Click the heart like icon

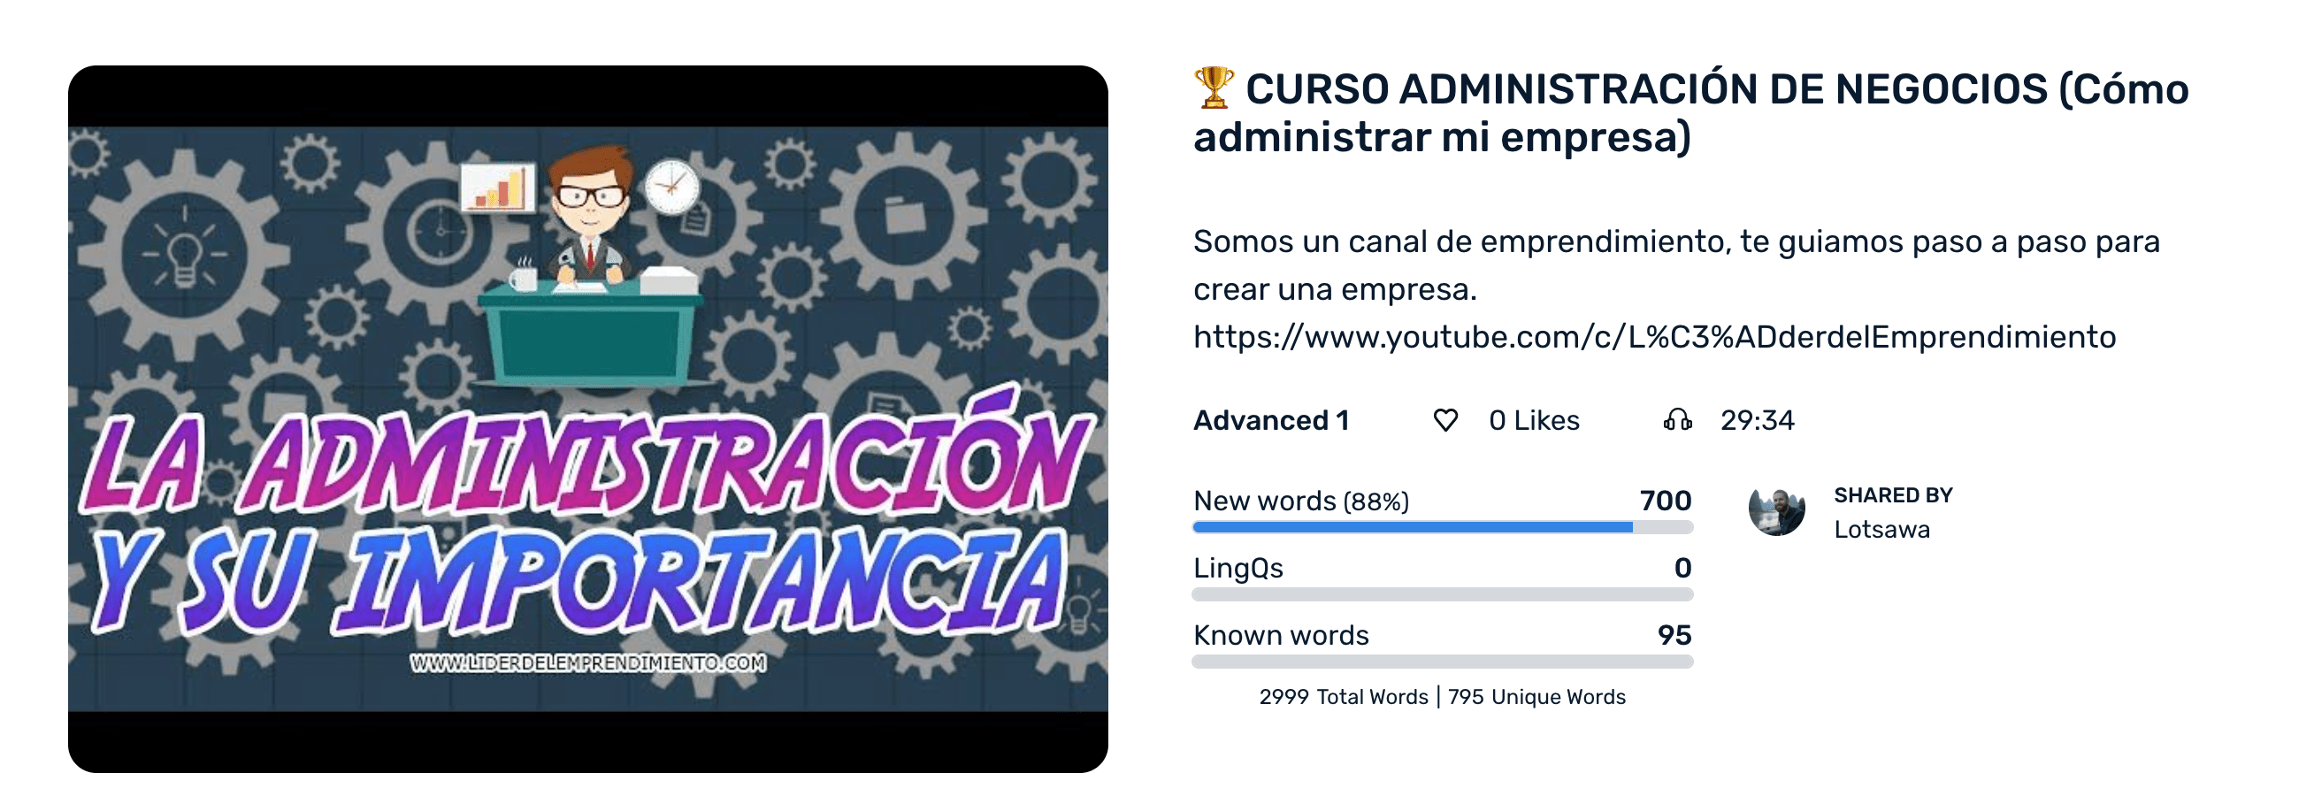pyautogui.click(x=1444, y=419)
